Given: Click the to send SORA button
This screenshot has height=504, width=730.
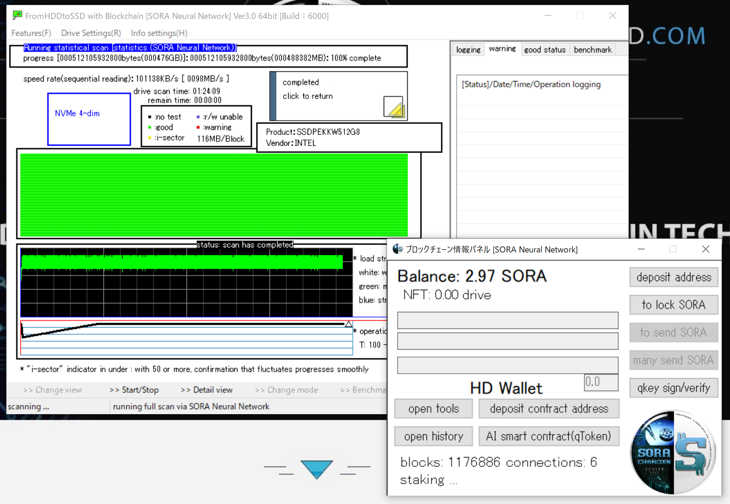Looking at the screenshot, I should tap(674, 333).
